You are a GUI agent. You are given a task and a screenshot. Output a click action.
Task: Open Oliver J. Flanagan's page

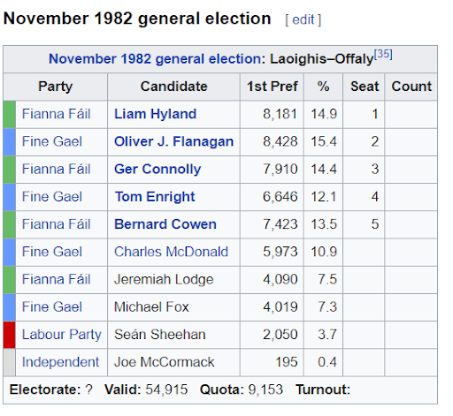point(173,141)
